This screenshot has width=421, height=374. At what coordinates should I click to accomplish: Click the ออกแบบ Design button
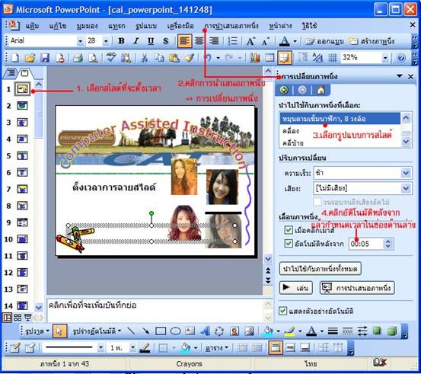point(324,41)
